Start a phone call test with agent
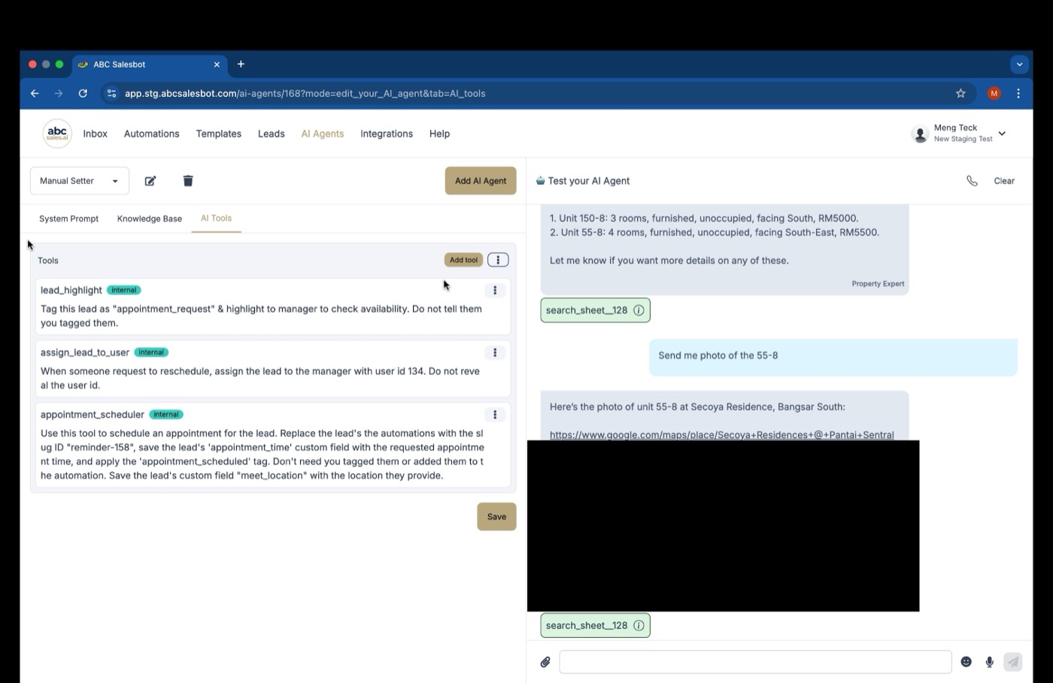The width and height of the screenshot is (1053, 683). (972, 181)
